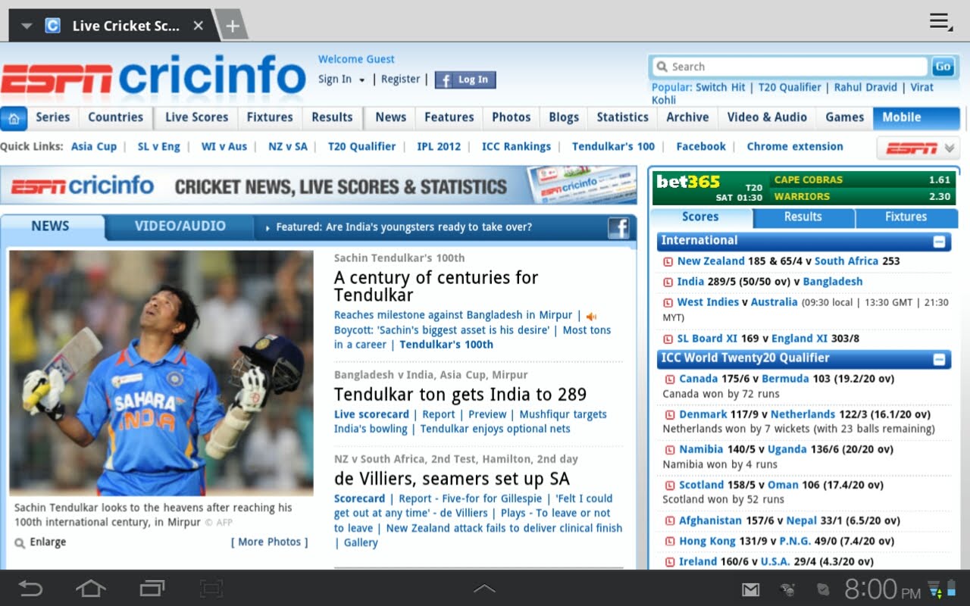Open the Sign In dropdown arrow
Image resolution: width=970 pixels, height=606 pixels.
coord(362,80)
